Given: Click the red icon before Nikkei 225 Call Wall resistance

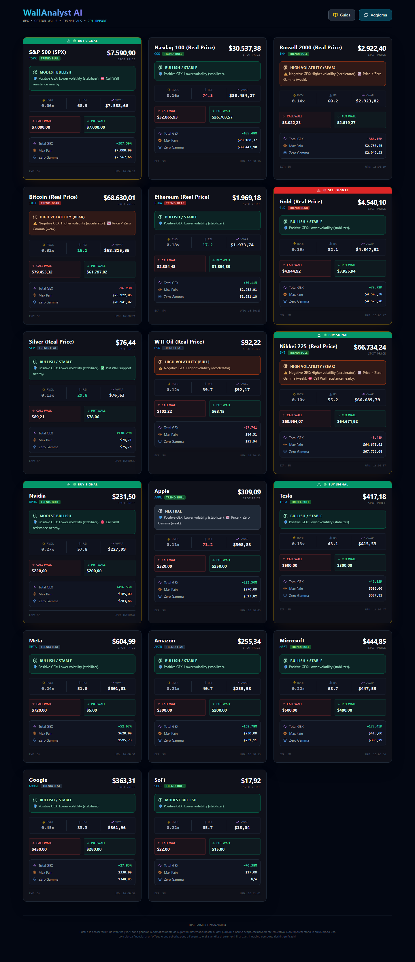Looking at the screenshot, I should pyautogui.click(x=310, y=379).
